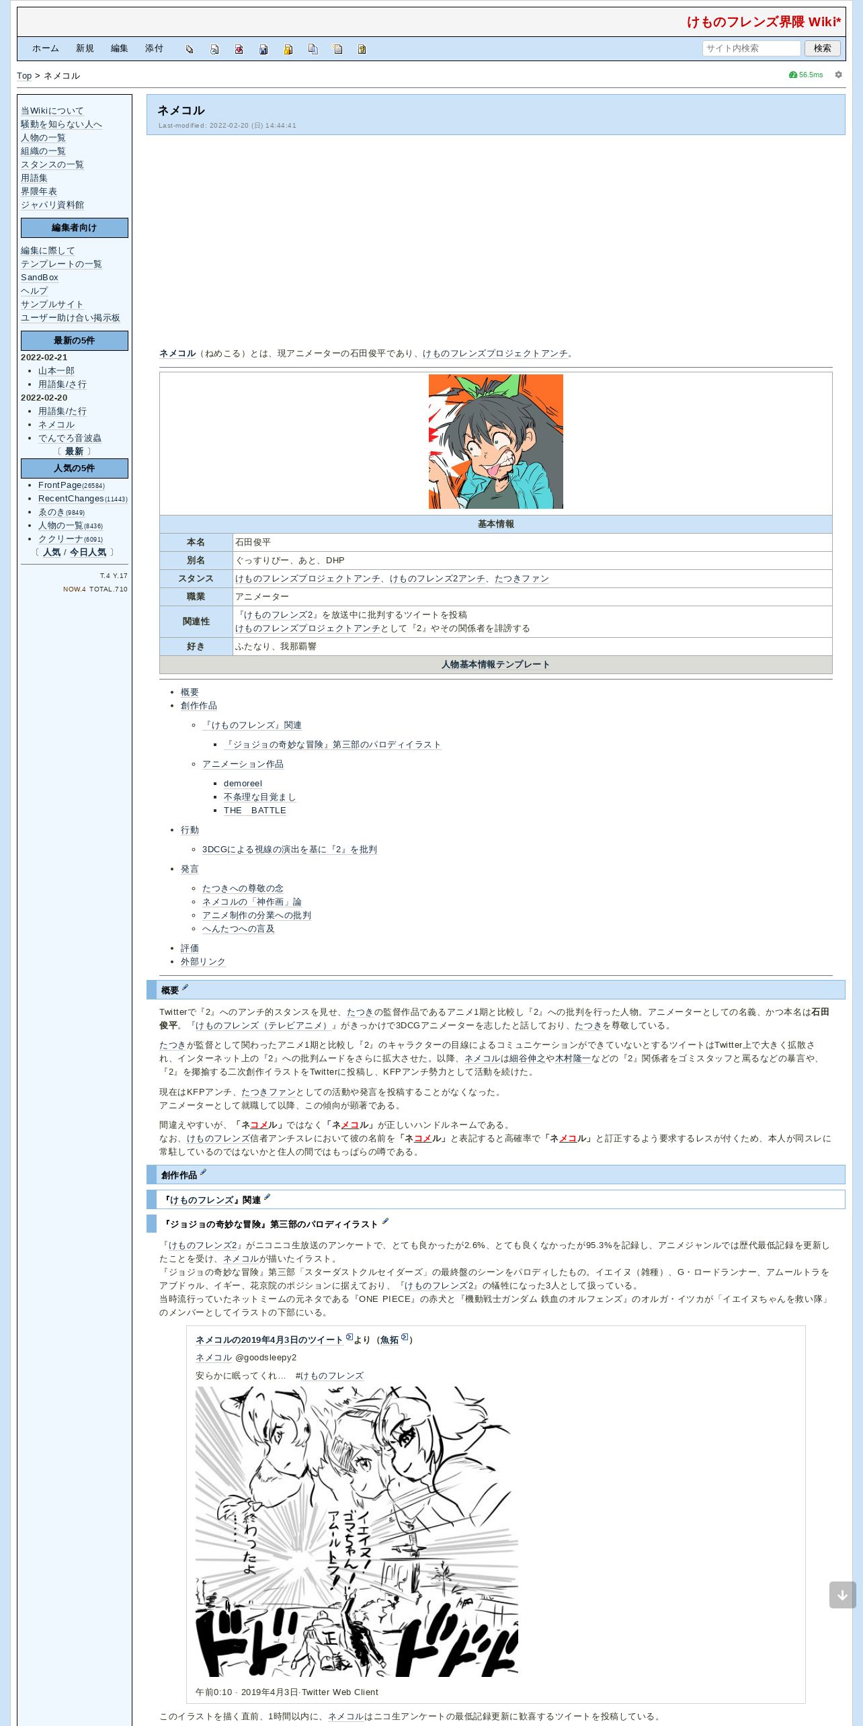Click 今日人気 link in sidebar
Viewport: 863px width, 1726px height.
coord(88,552)
